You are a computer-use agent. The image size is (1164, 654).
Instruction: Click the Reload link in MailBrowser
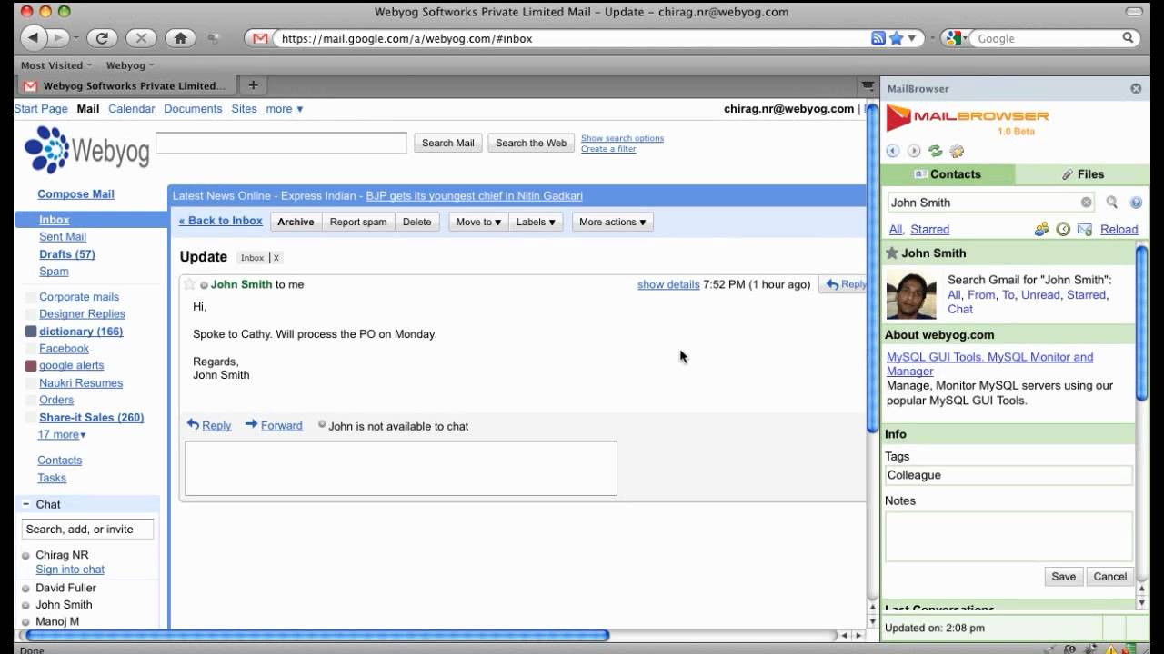1119,229
